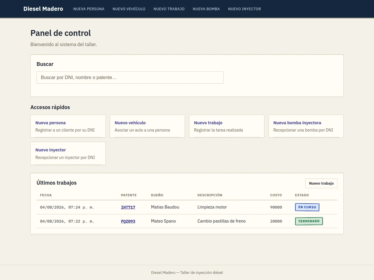The height and width of the screenshot is (280, 374).
Task: Click the Bienvenido al sistema del taller text
Action: [64, 44]
